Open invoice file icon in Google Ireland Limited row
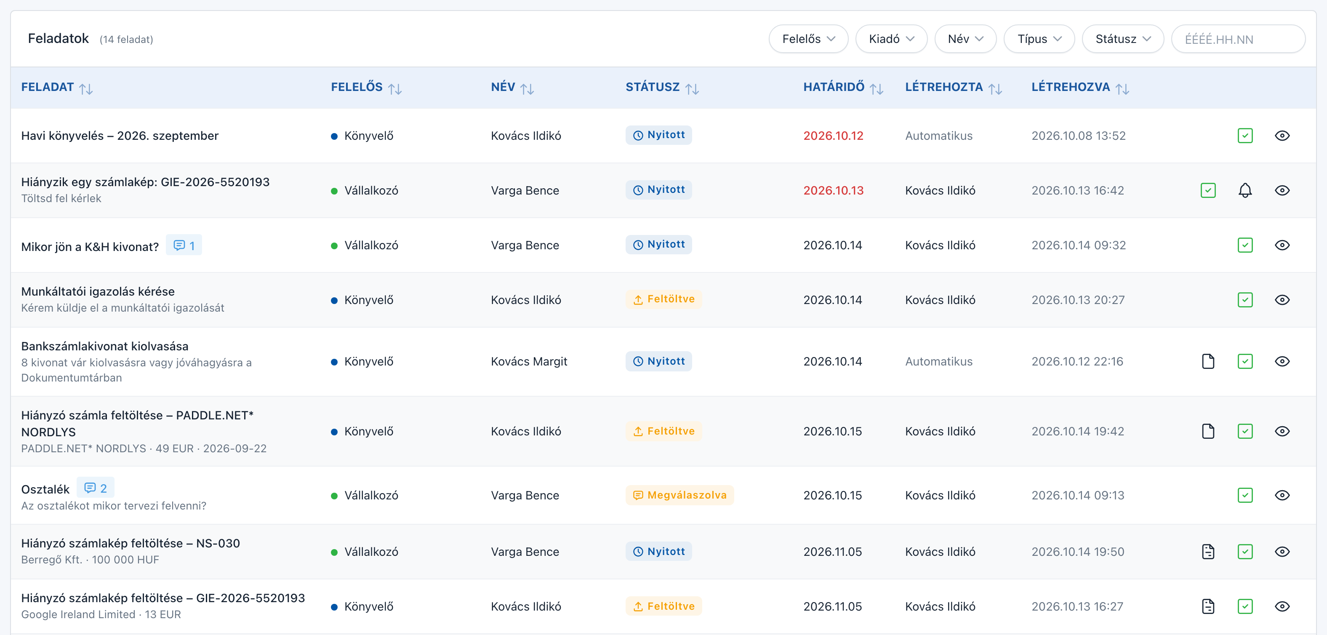This screenshot has width=1327, height=635. [x=1208, y=607]
